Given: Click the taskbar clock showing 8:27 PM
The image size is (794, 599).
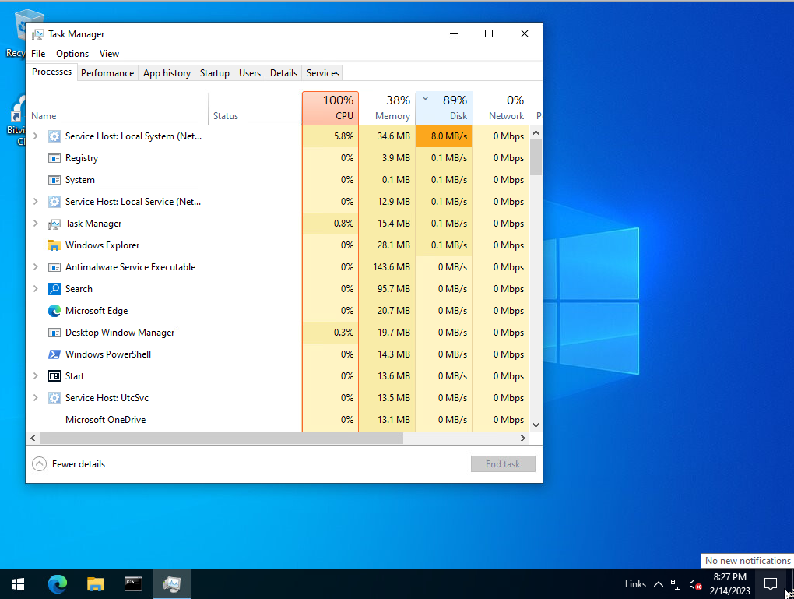Looking at the screenshot, I should click(x=729, y=584).
